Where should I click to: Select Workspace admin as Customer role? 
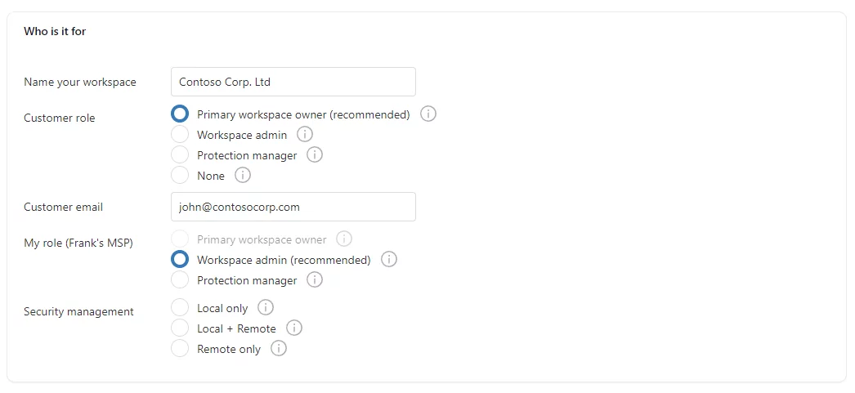coord(180,135)
